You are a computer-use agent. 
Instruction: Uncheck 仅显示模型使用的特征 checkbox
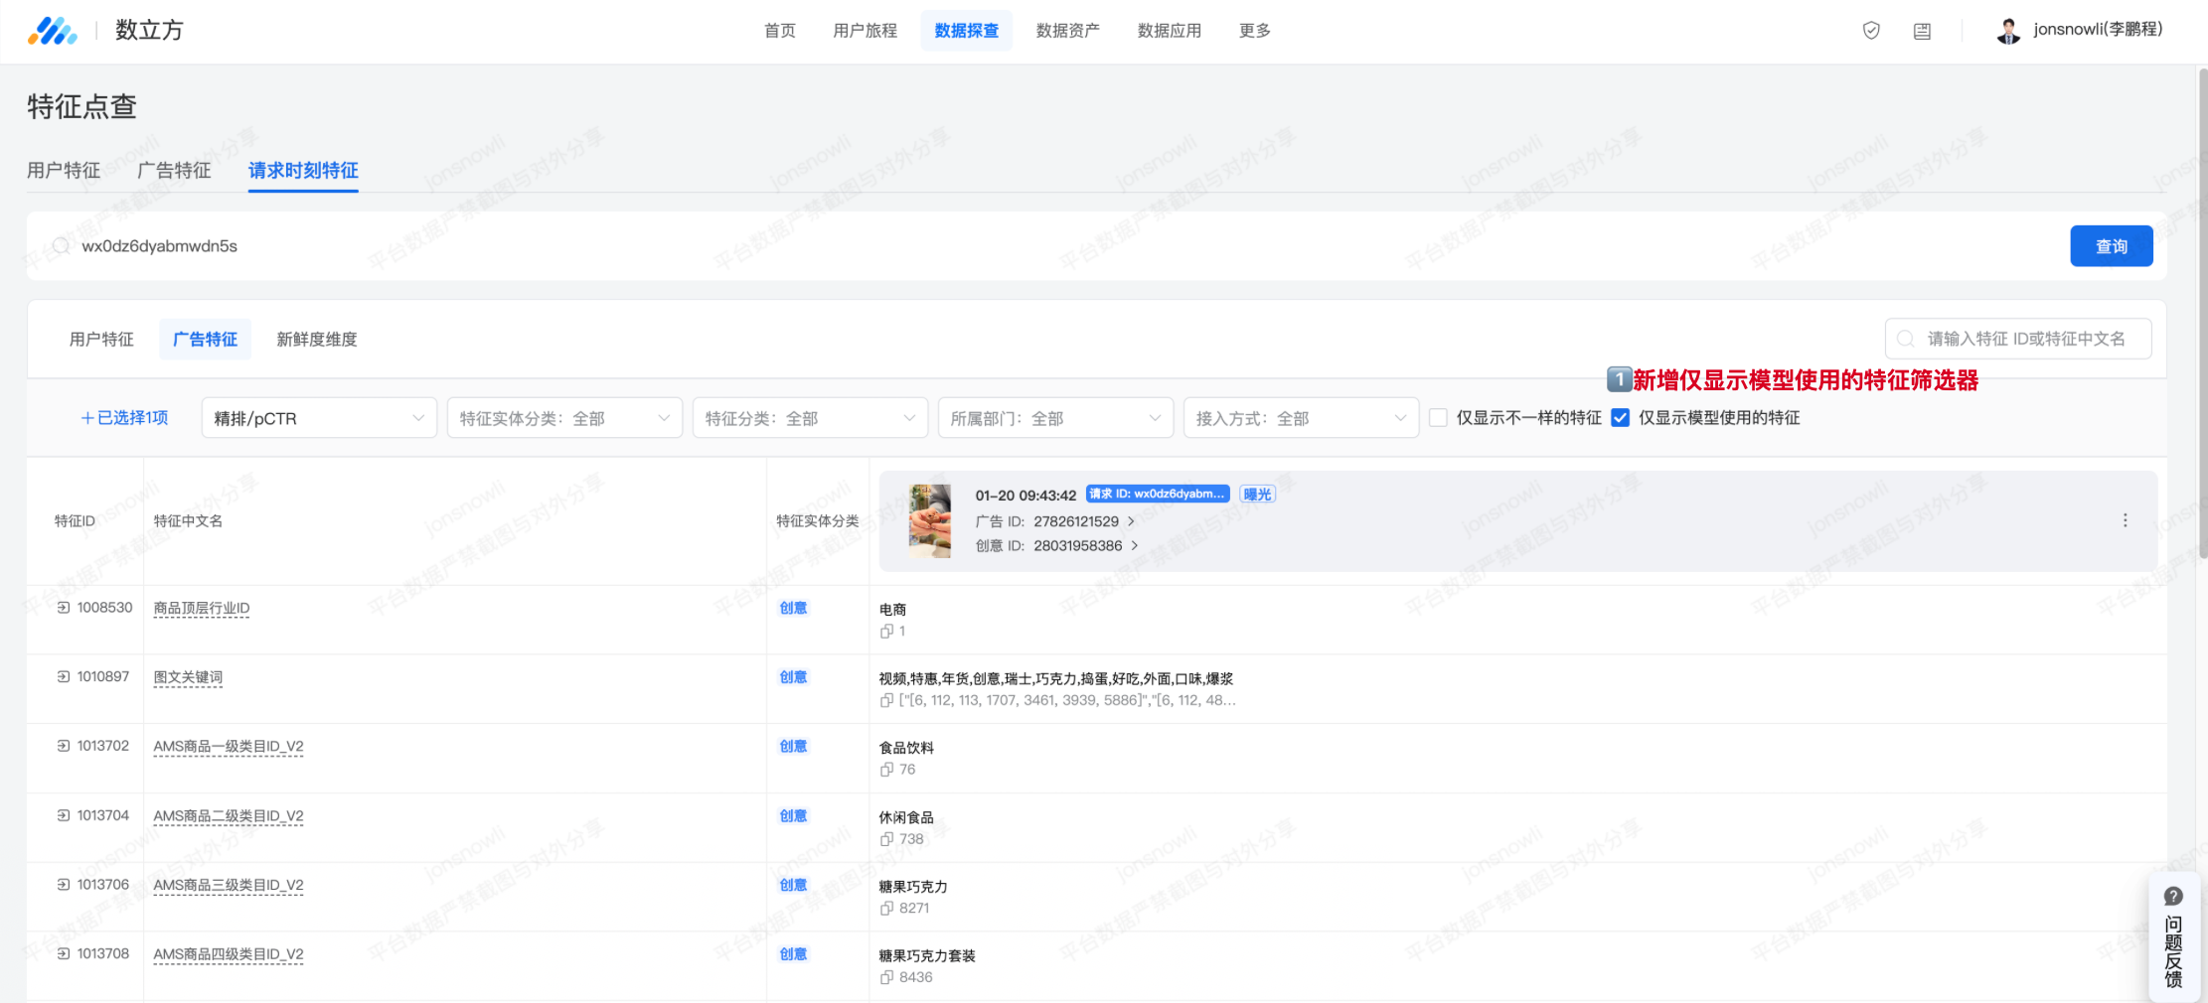click(1620, 418)
